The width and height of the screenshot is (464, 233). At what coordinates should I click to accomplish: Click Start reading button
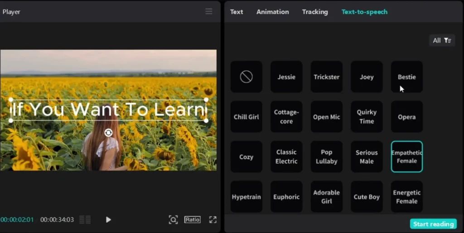pos(433,224)
